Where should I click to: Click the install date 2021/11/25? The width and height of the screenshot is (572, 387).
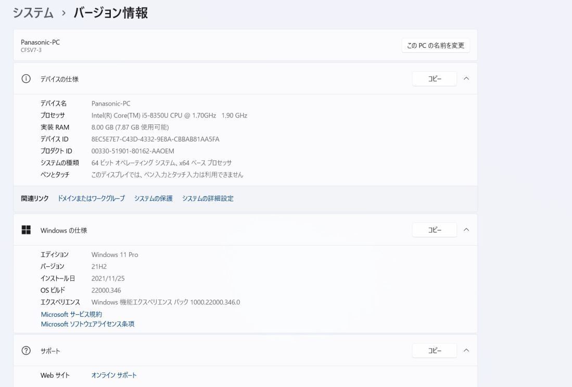pos(108,278)
